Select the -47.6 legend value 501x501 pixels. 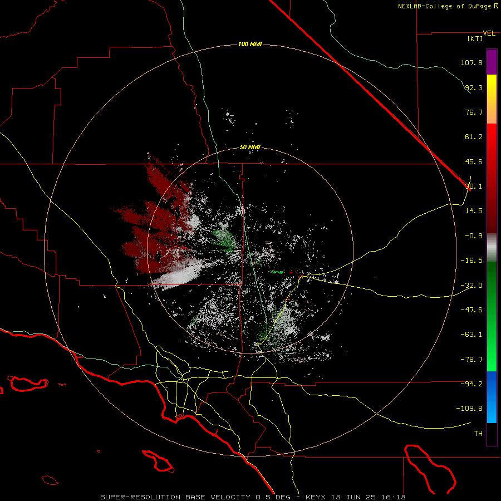(x=471, y=310)
